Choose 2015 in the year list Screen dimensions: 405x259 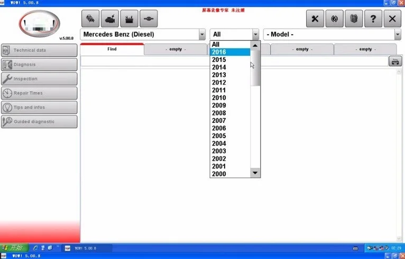click(x=230, y=60)
